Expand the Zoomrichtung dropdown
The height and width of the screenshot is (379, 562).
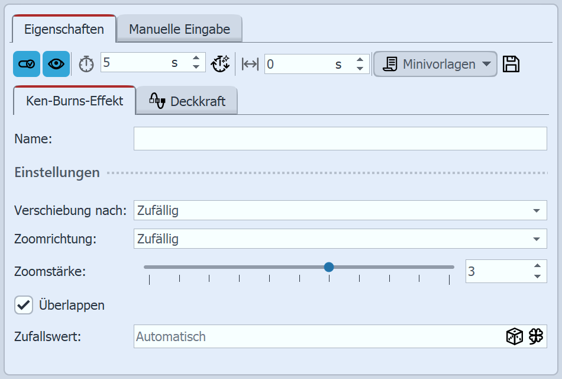pos(536,239)
